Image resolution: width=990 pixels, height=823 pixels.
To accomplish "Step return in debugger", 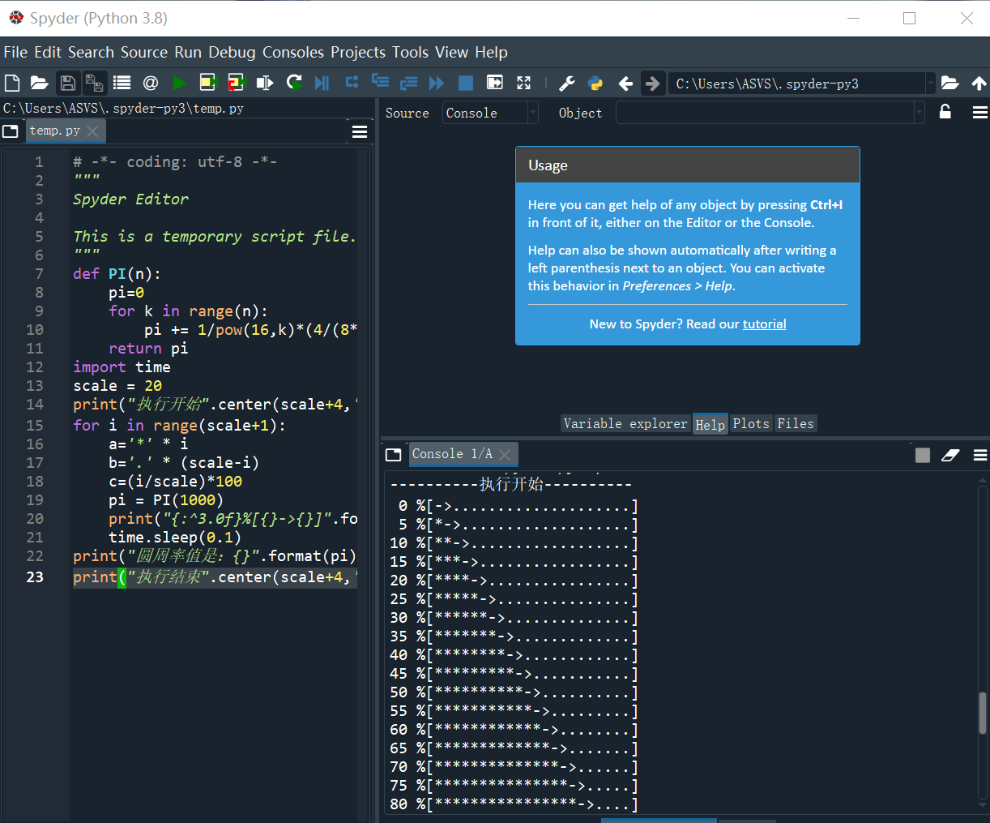I will tap(408, 83).
